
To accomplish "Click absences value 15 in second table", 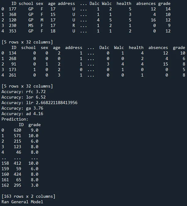I will (166, 64).
